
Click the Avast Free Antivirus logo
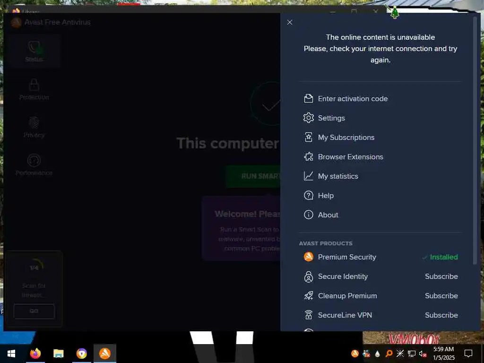[16, 23]
